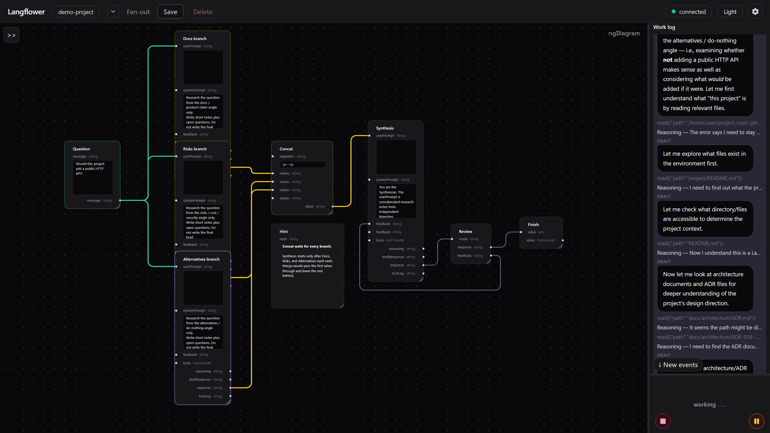Click the Hint node note text
770x433 pixels.
point(307,261)
